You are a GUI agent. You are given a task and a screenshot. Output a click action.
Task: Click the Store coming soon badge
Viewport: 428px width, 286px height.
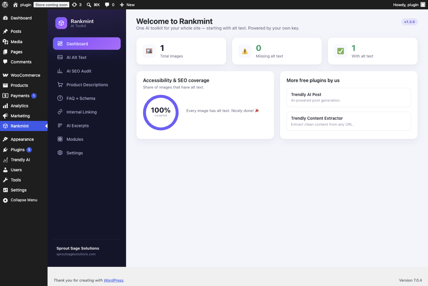coord(52,5)
